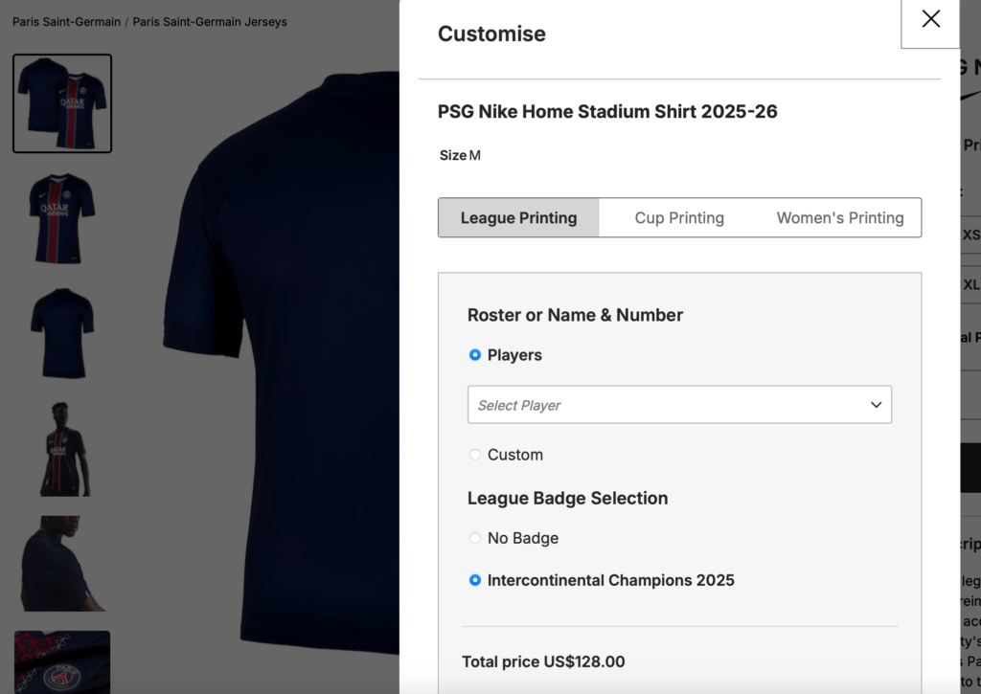View the PSG crest detail thumbnail
The height and width of the screenshot is (694, 981).
click(62, 662)
